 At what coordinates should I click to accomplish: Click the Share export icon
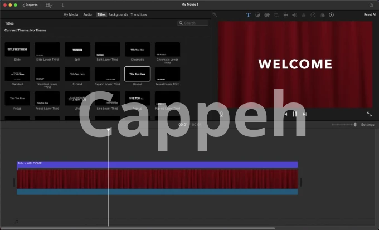tap(371, 4)
